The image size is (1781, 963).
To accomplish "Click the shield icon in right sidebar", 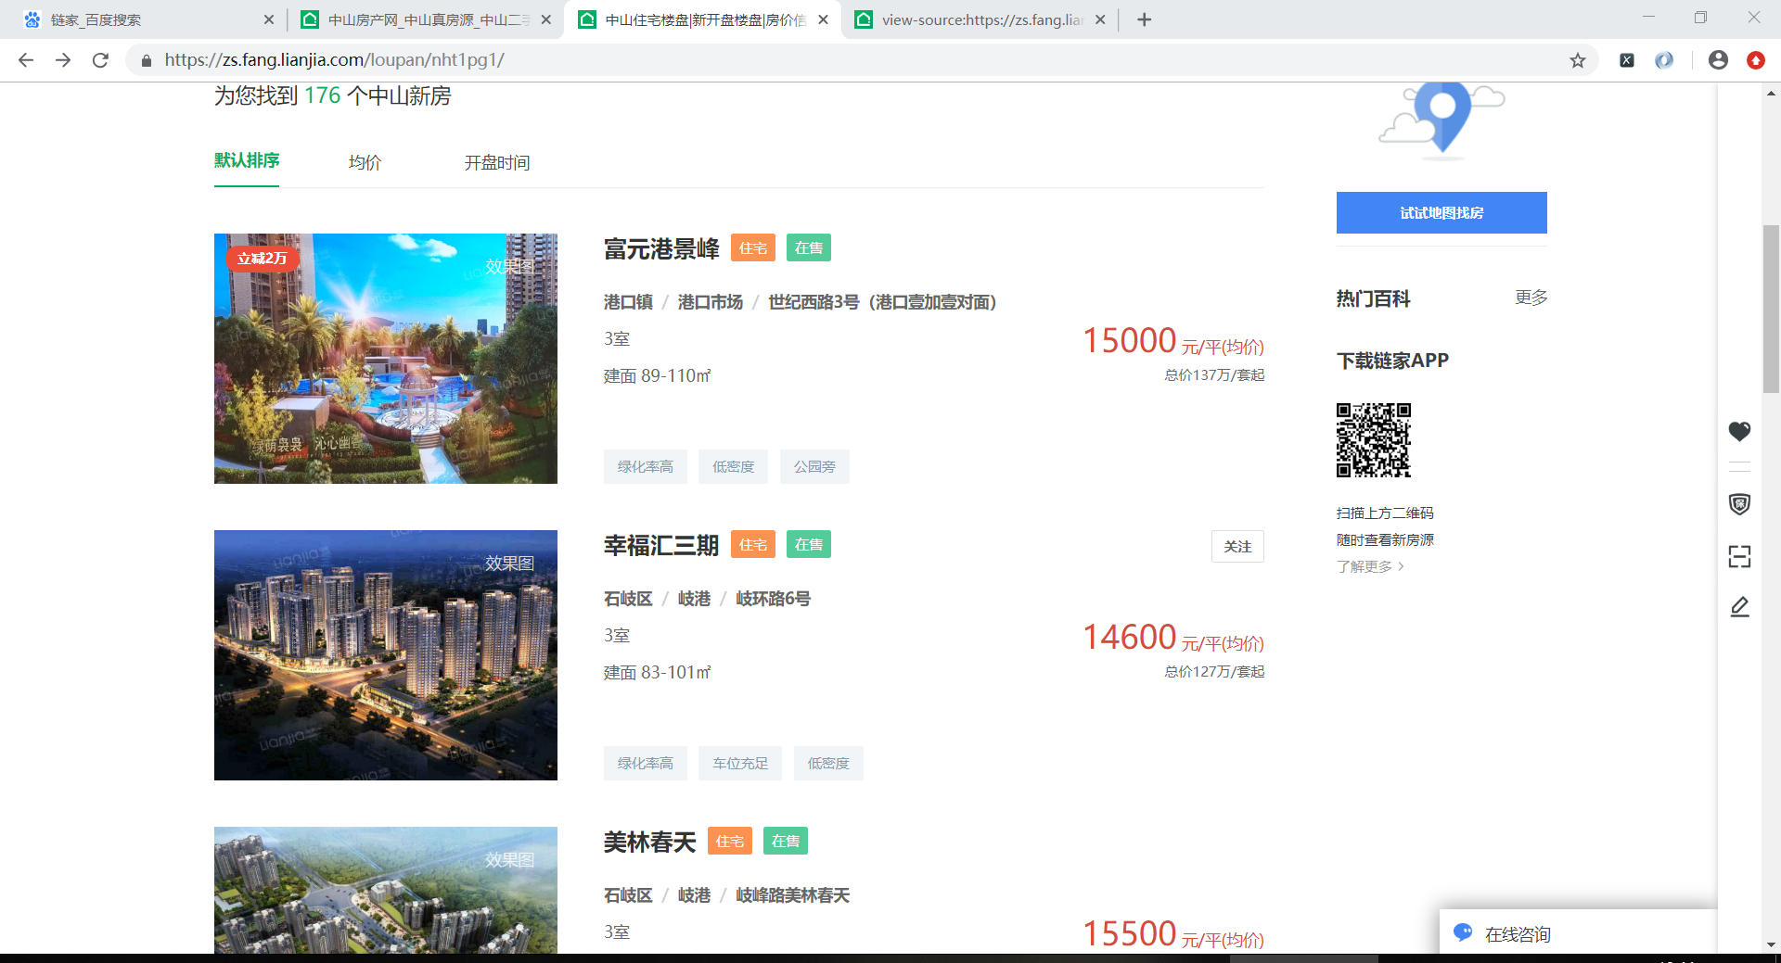I will pyautogui.click(x=1739, y=504).
